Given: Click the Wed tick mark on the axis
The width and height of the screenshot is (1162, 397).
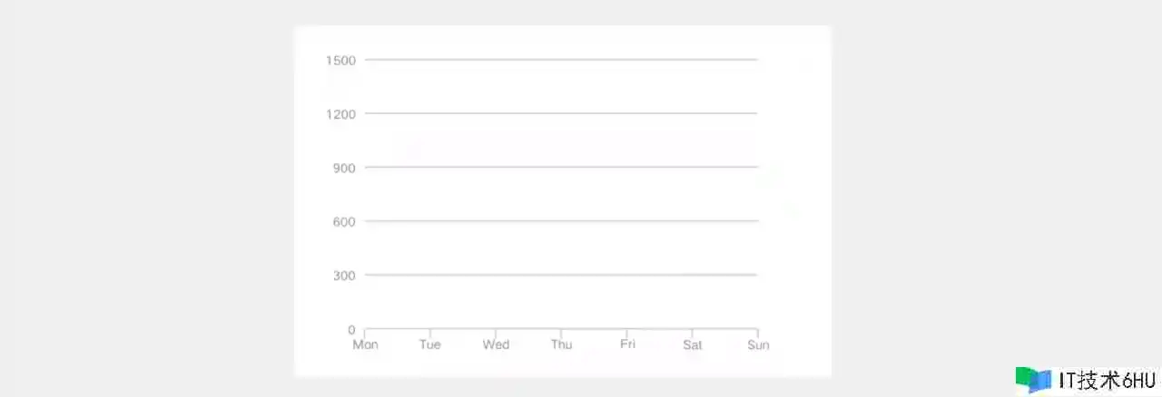Looking at the screenshot, I should (x=496, y=333).
